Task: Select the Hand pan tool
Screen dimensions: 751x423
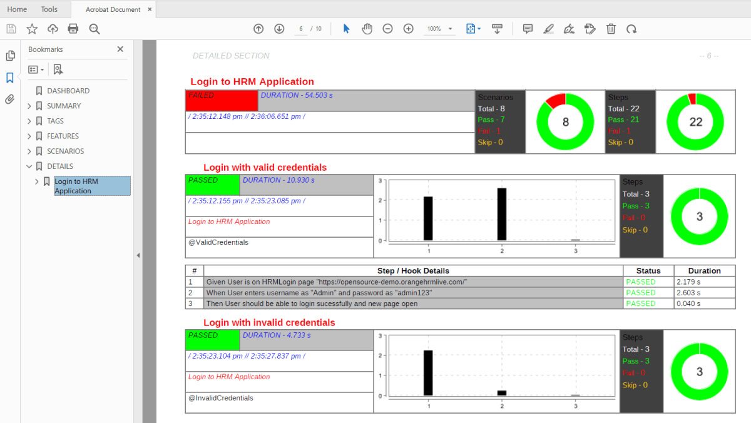Action: pos(367,29)
